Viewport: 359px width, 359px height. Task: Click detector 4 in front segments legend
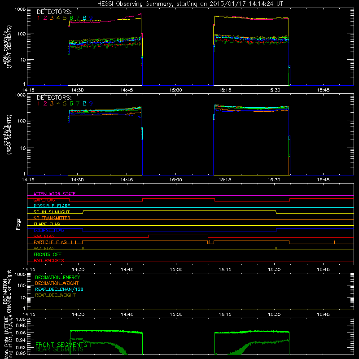[x=58, y=18]
